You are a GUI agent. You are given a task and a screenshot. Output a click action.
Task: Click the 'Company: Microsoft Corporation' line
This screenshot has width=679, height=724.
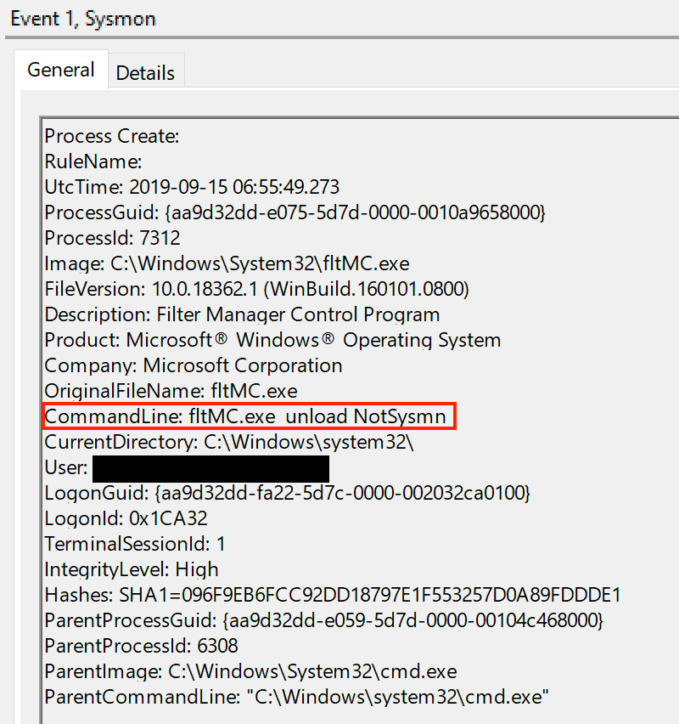point(194,365)
